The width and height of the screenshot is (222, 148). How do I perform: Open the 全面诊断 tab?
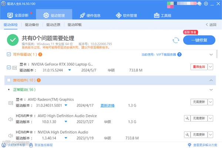pos(18,15)
